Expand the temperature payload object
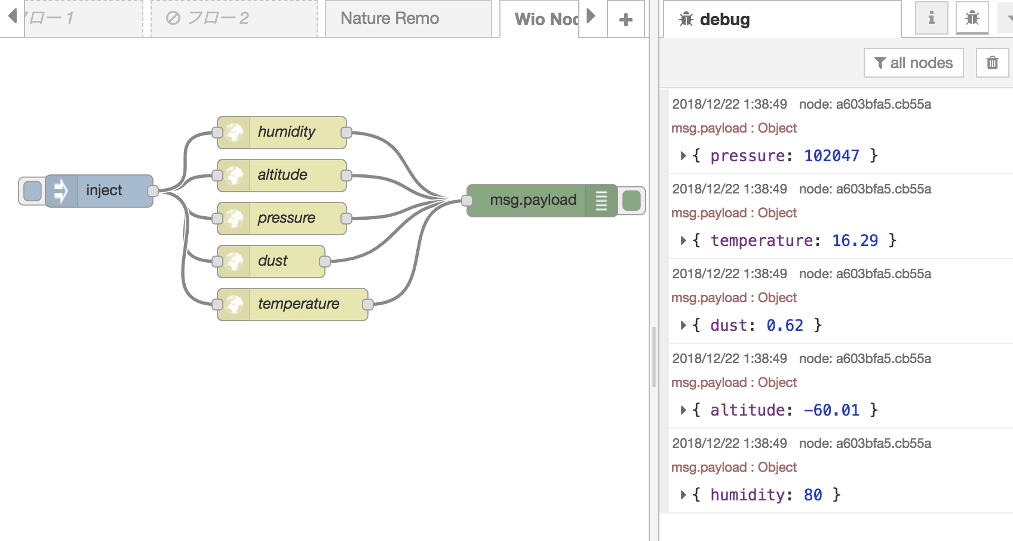Image resolution: width=1013 pixels, height=541 pixels. coord(683,240)
